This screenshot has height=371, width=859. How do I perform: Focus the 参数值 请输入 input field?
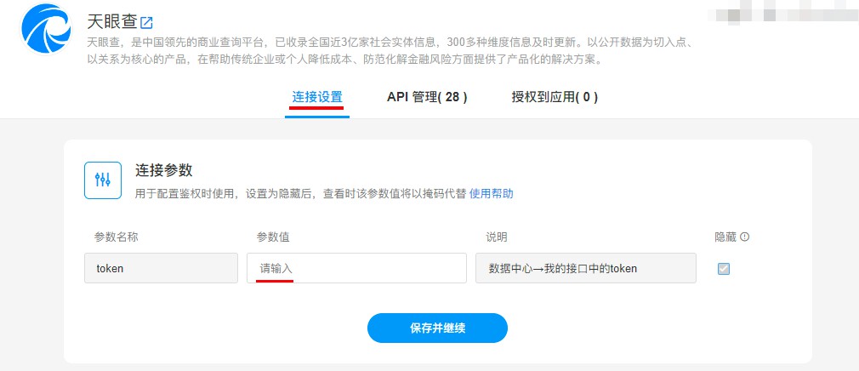[x=356, y=268]
